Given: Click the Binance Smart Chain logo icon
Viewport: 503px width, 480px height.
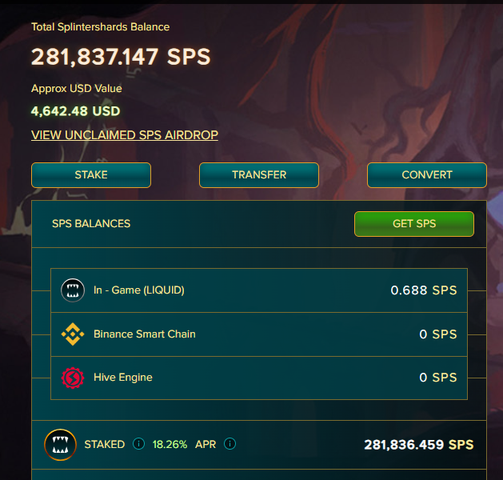Looking at the screenshot, I should [73, 334].
